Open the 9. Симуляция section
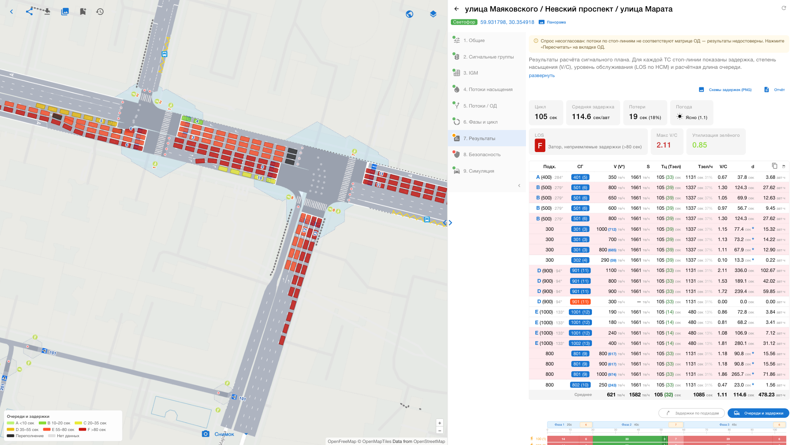 tap(487, 171)
